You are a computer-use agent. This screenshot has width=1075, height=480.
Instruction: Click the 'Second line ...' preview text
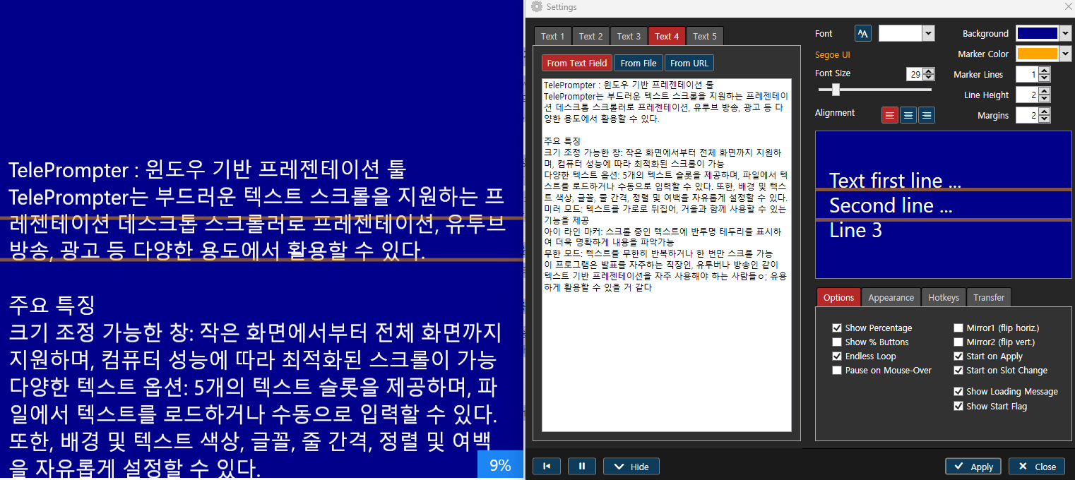(x=891, y=205)
